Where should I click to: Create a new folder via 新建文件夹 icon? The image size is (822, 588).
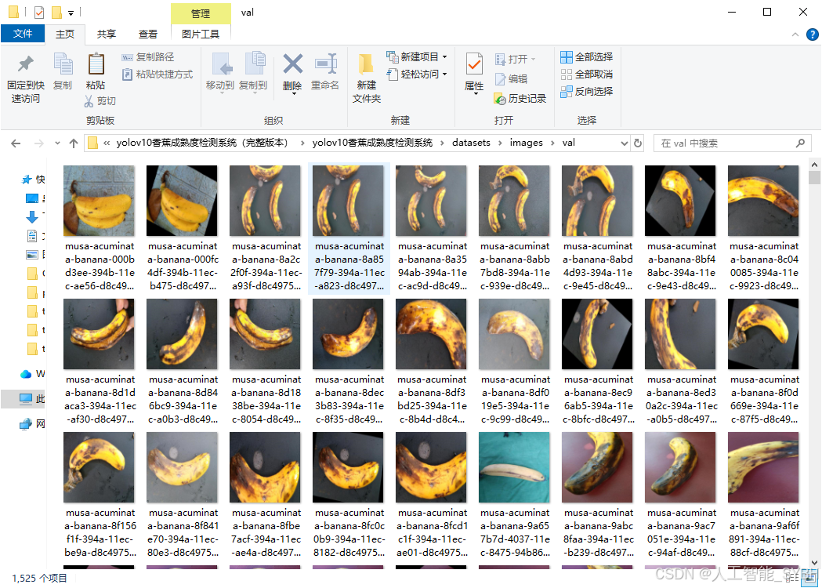(365, 76)
